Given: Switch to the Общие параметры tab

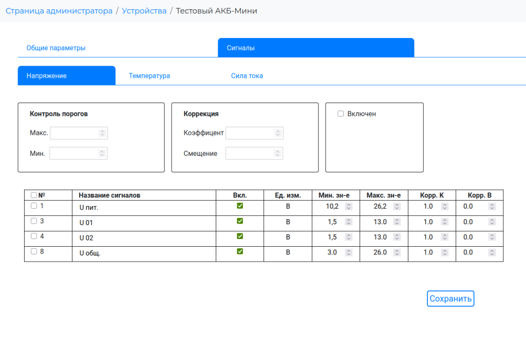Looking at the screenshot, I should tap(56, 48).
